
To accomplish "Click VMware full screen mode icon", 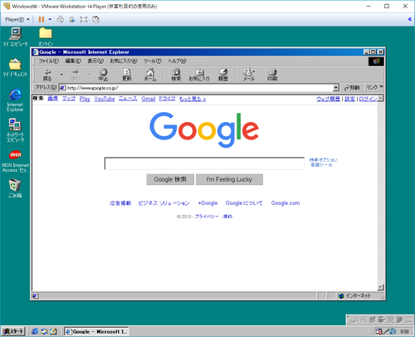I will (83, 19).
